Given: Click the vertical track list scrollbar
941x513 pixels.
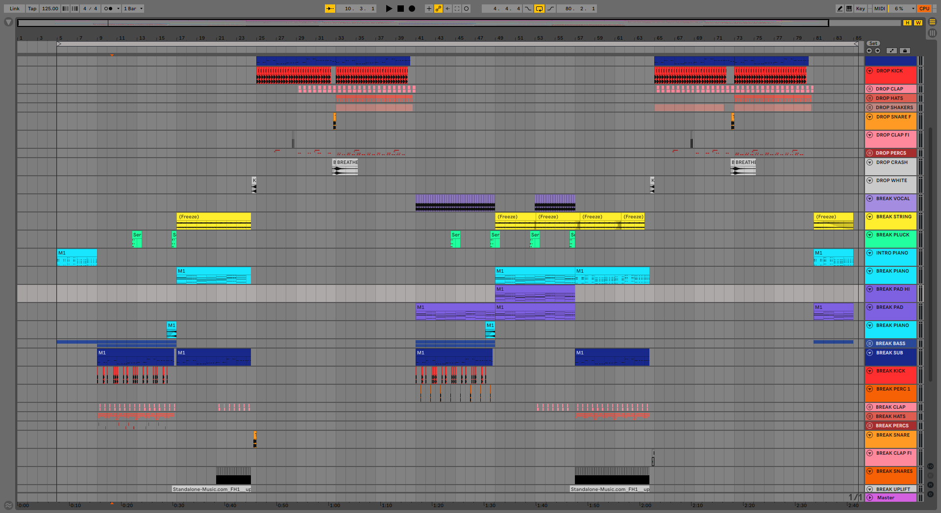Looking at the screenshot, I should (930, 255).
